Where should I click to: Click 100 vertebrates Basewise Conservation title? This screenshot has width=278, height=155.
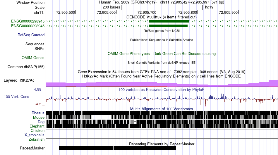pyautogui.click(x=162, y=89)
